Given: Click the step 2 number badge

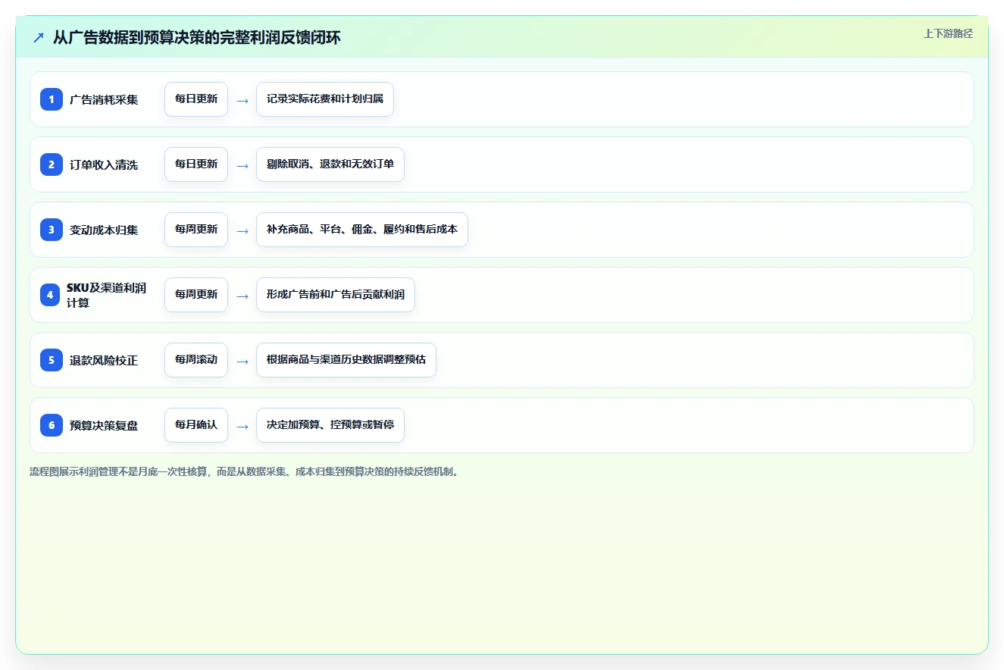Looking at the screenshot, I should 52,164.
